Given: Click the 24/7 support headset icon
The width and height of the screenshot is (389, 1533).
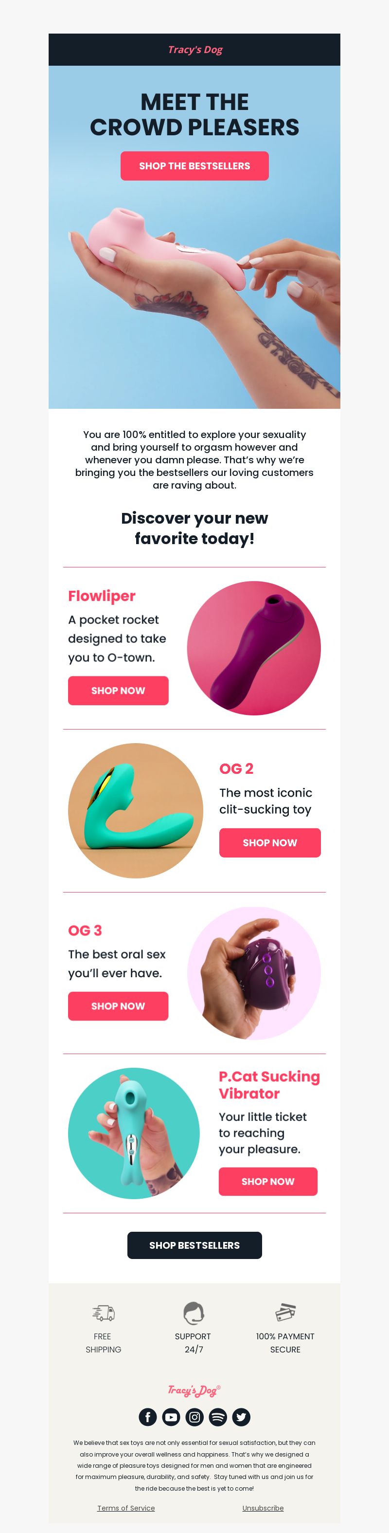Looking at the screenshot, I should pos(194,1313).
